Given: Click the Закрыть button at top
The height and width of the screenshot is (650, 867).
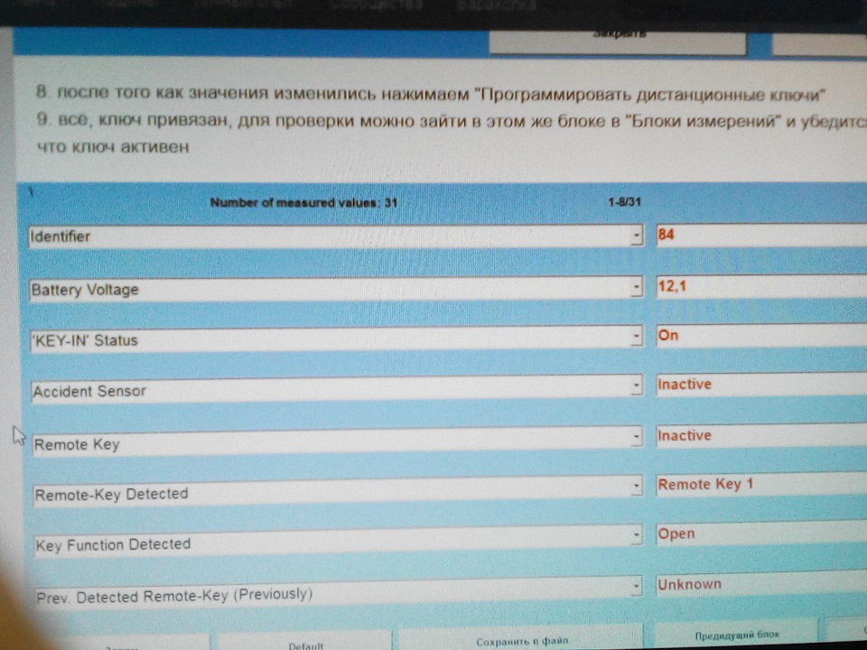Looking at the screenshot, I should point(618,41).
